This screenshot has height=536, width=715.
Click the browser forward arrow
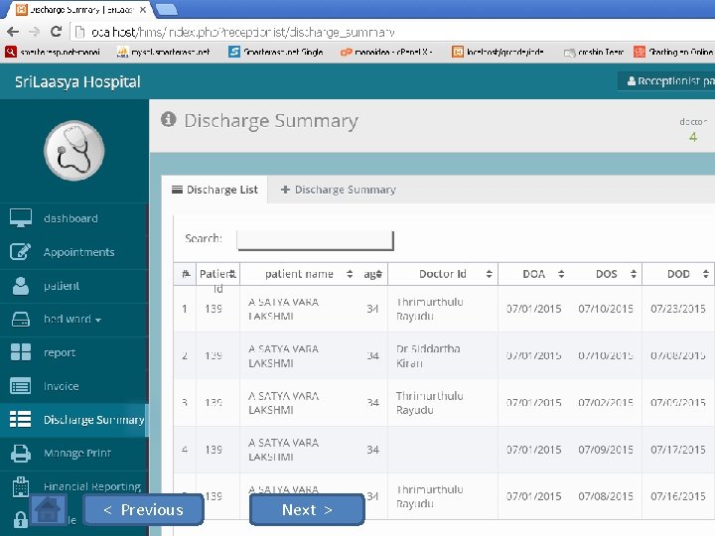click(x=34, y=32)
